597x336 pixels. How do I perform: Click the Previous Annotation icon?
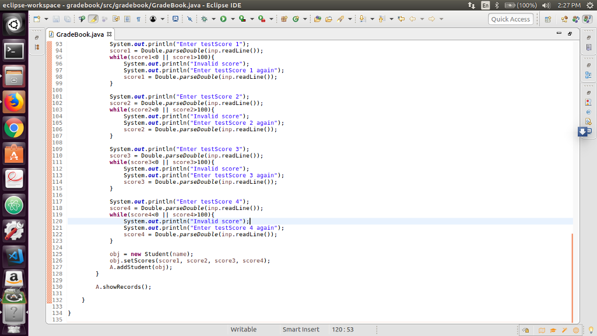coord(382,19)
